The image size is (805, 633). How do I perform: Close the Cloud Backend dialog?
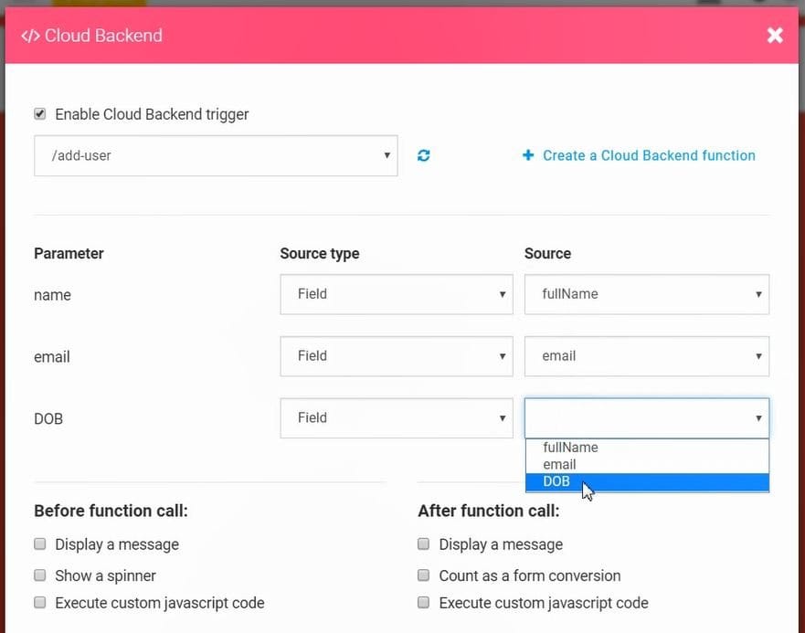pyautogui.click(x=775, y=36)
